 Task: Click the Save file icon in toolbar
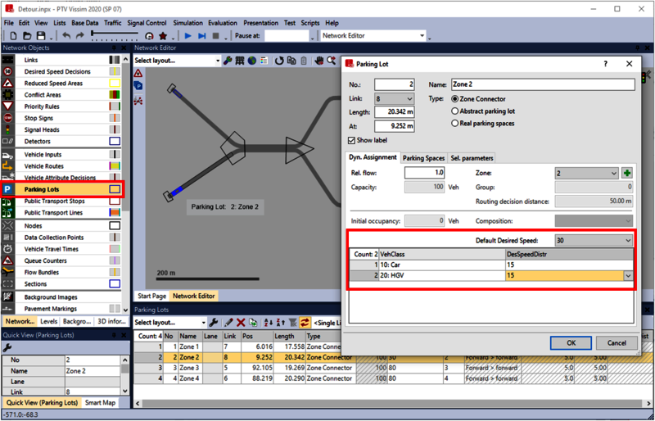[40, 36]
